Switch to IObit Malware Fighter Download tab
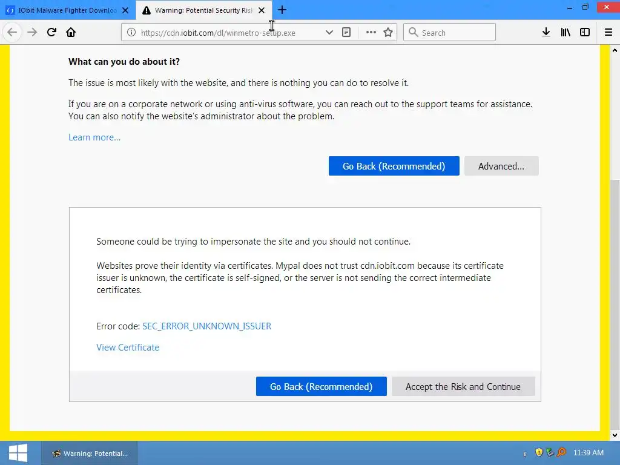The width and height of the screenshot is (620, 465). (68, 10)
